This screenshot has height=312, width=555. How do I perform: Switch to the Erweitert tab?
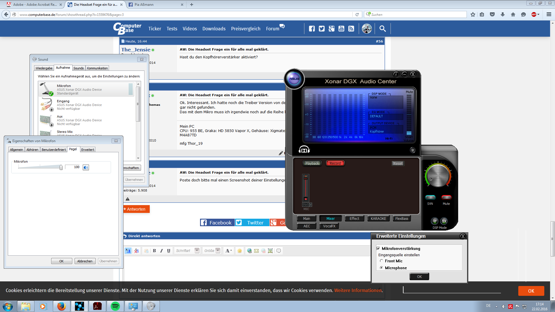click(x=88, y=150)
